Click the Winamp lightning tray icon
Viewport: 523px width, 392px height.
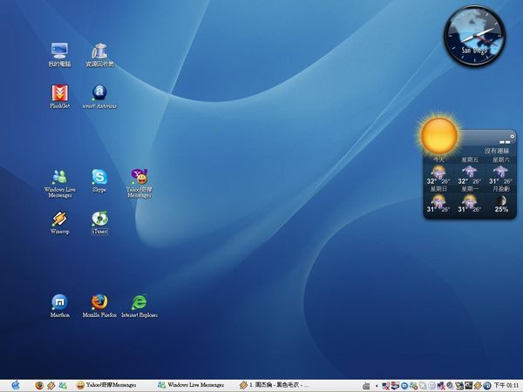coord(478,386)
